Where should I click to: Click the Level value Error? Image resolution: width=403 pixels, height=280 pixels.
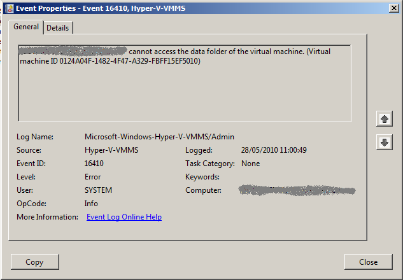(93, 177)
